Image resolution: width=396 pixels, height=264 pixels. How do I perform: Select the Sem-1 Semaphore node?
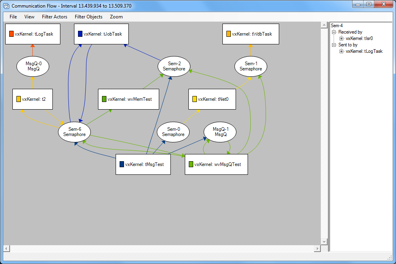point(251,66)
